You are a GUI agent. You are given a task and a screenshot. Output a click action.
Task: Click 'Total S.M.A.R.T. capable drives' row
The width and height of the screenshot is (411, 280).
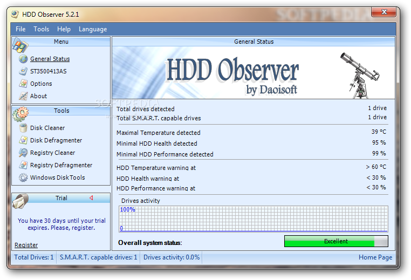pos(252,118)
